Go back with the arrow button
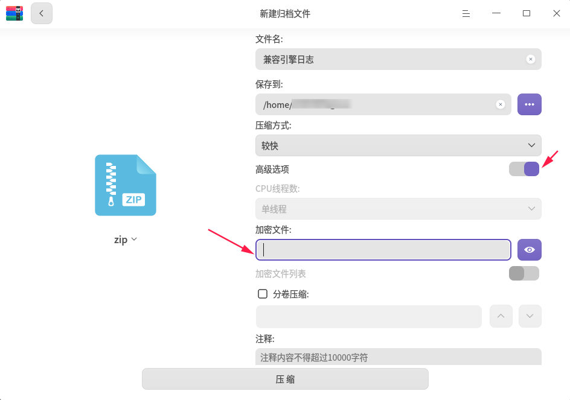The width and height of the screenshot is (570, 400). click(x=42, y=13)
